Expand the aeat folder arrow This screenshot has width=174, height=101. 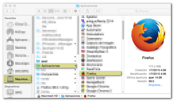click(x=75, y=61)
